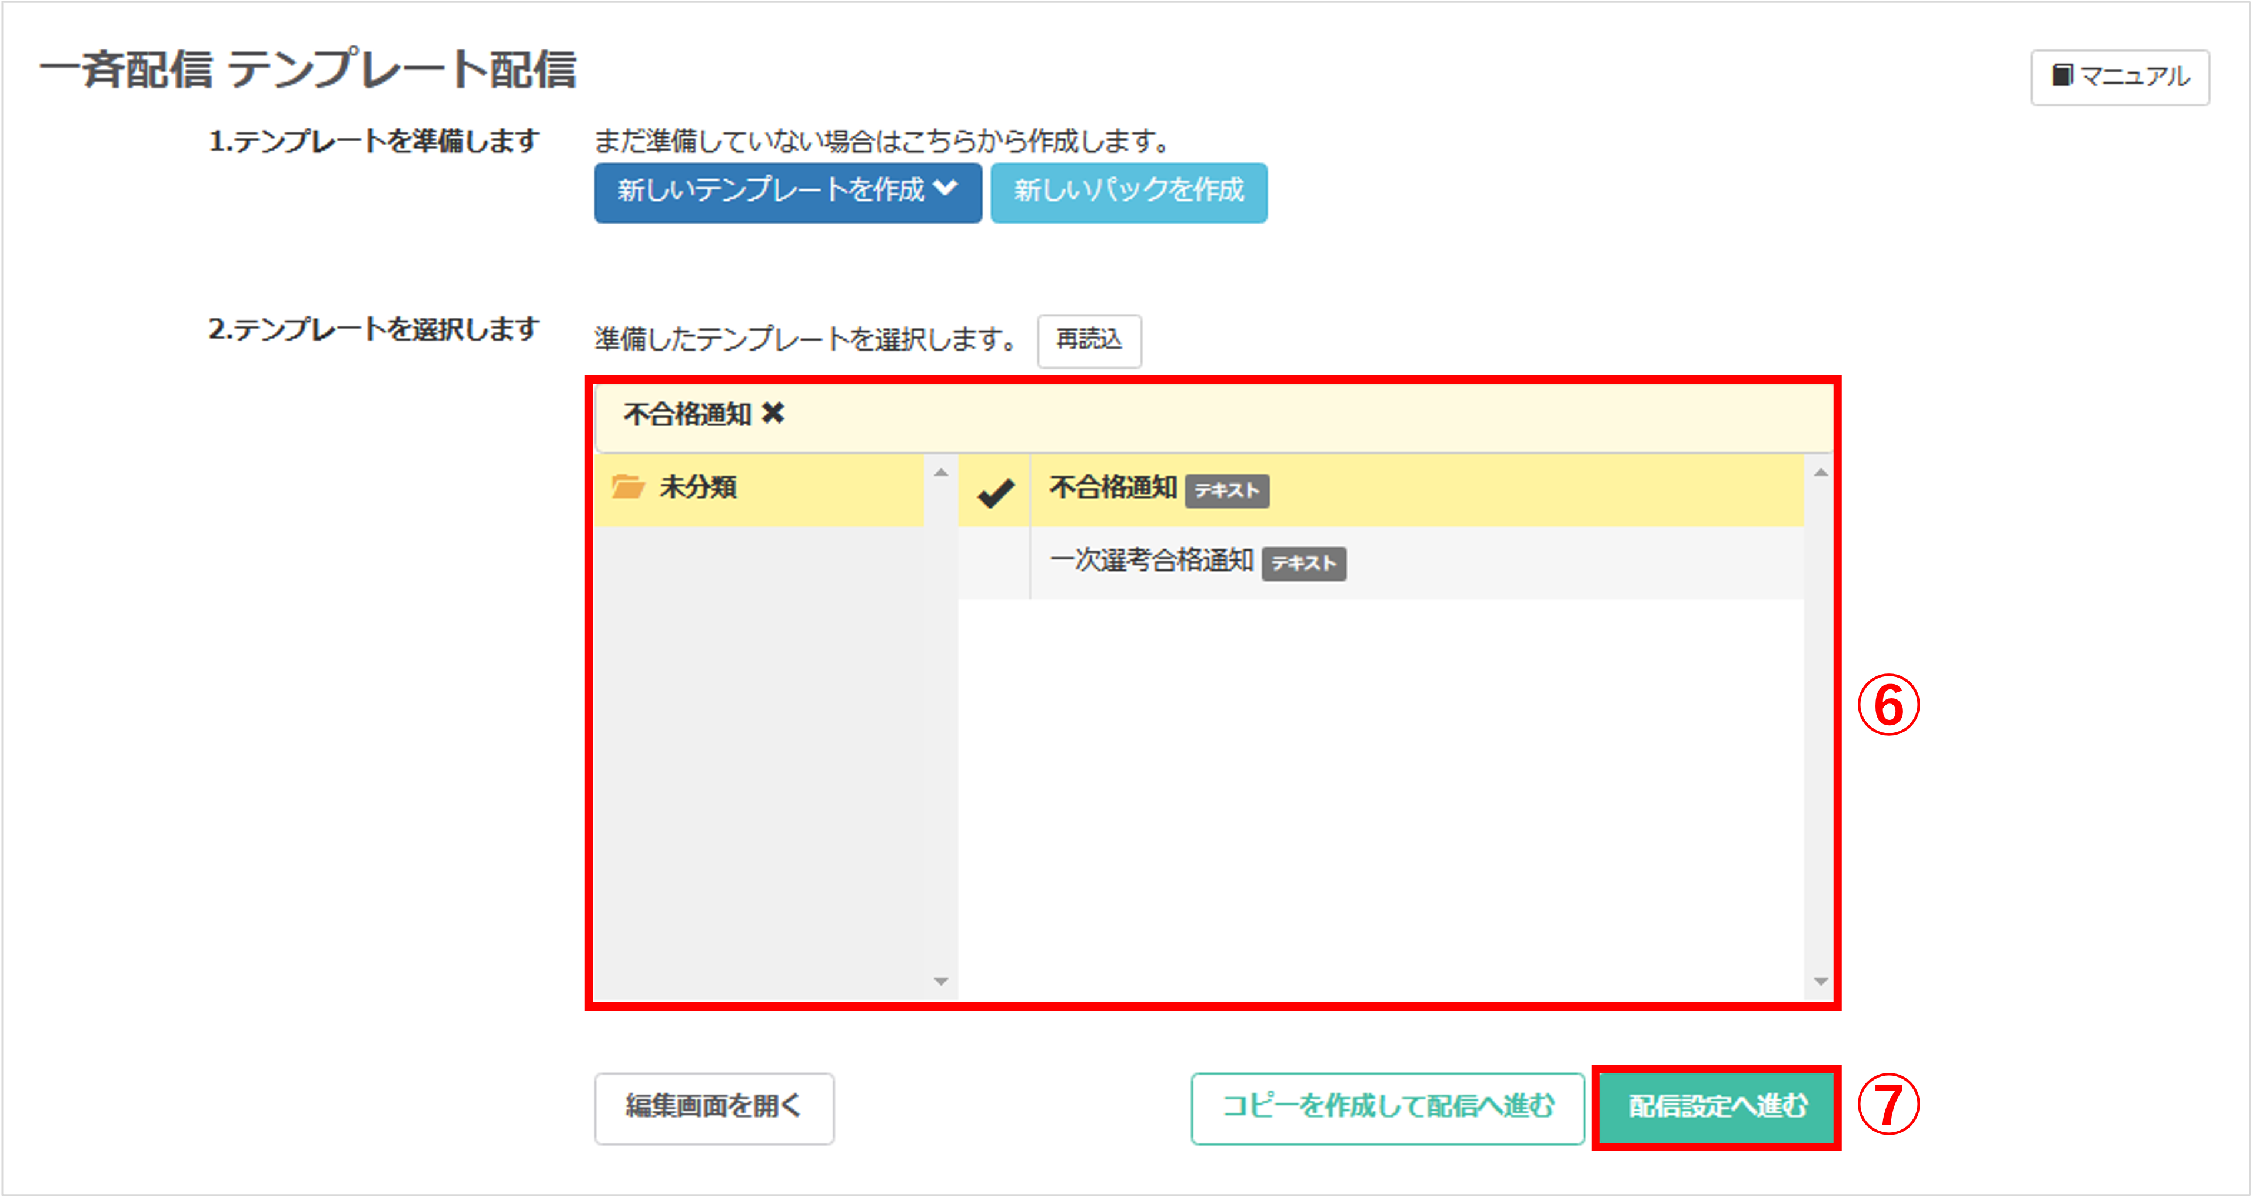The width and height of the screenshot is (2252, 1197).
Task: Remove selected 不合格通知 with X icon
Action: pyautogui.click(x=773, y=414)
